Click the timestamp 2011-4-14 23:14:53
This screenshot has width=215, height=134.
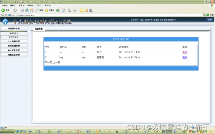point(130,52)
